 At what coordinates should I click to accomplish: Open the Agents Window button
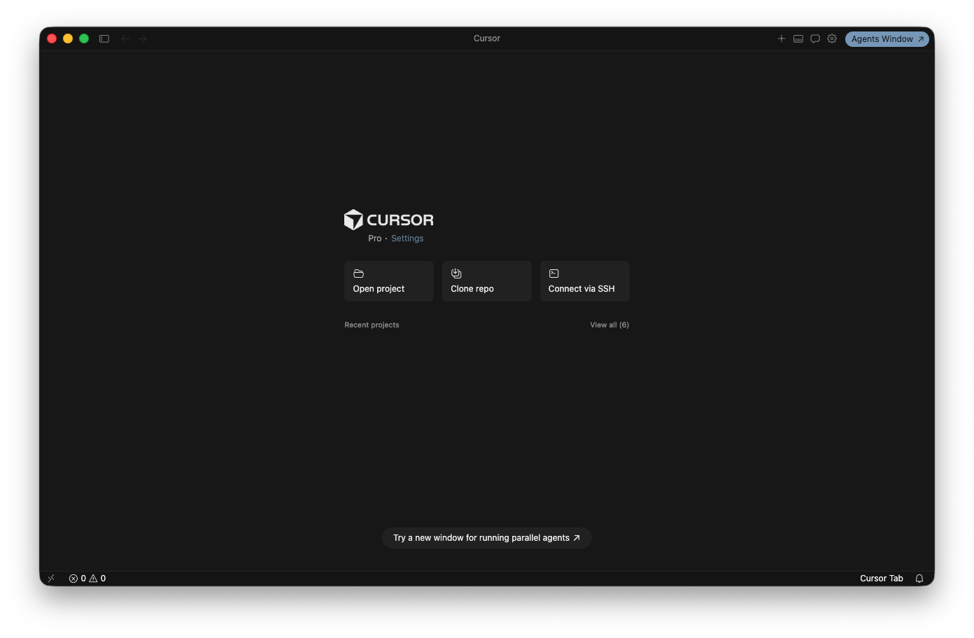(887, 39)
